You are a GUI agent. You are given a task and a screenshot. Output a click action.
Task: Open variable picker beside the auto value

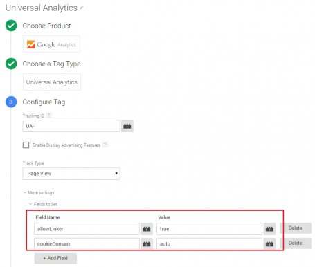click(269, 244)
